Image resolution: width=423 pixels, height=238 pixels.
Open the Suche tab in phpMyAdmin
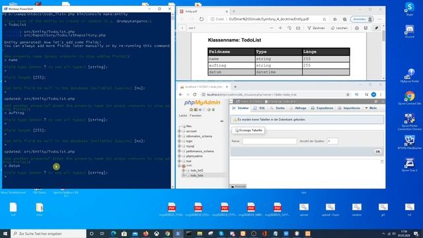[278, 108]
